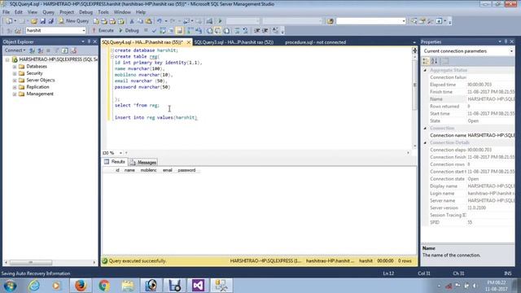Undo the last editing action
Viewport: 521px width, 293px height.
pyautogui.click(x=160, y=21)
